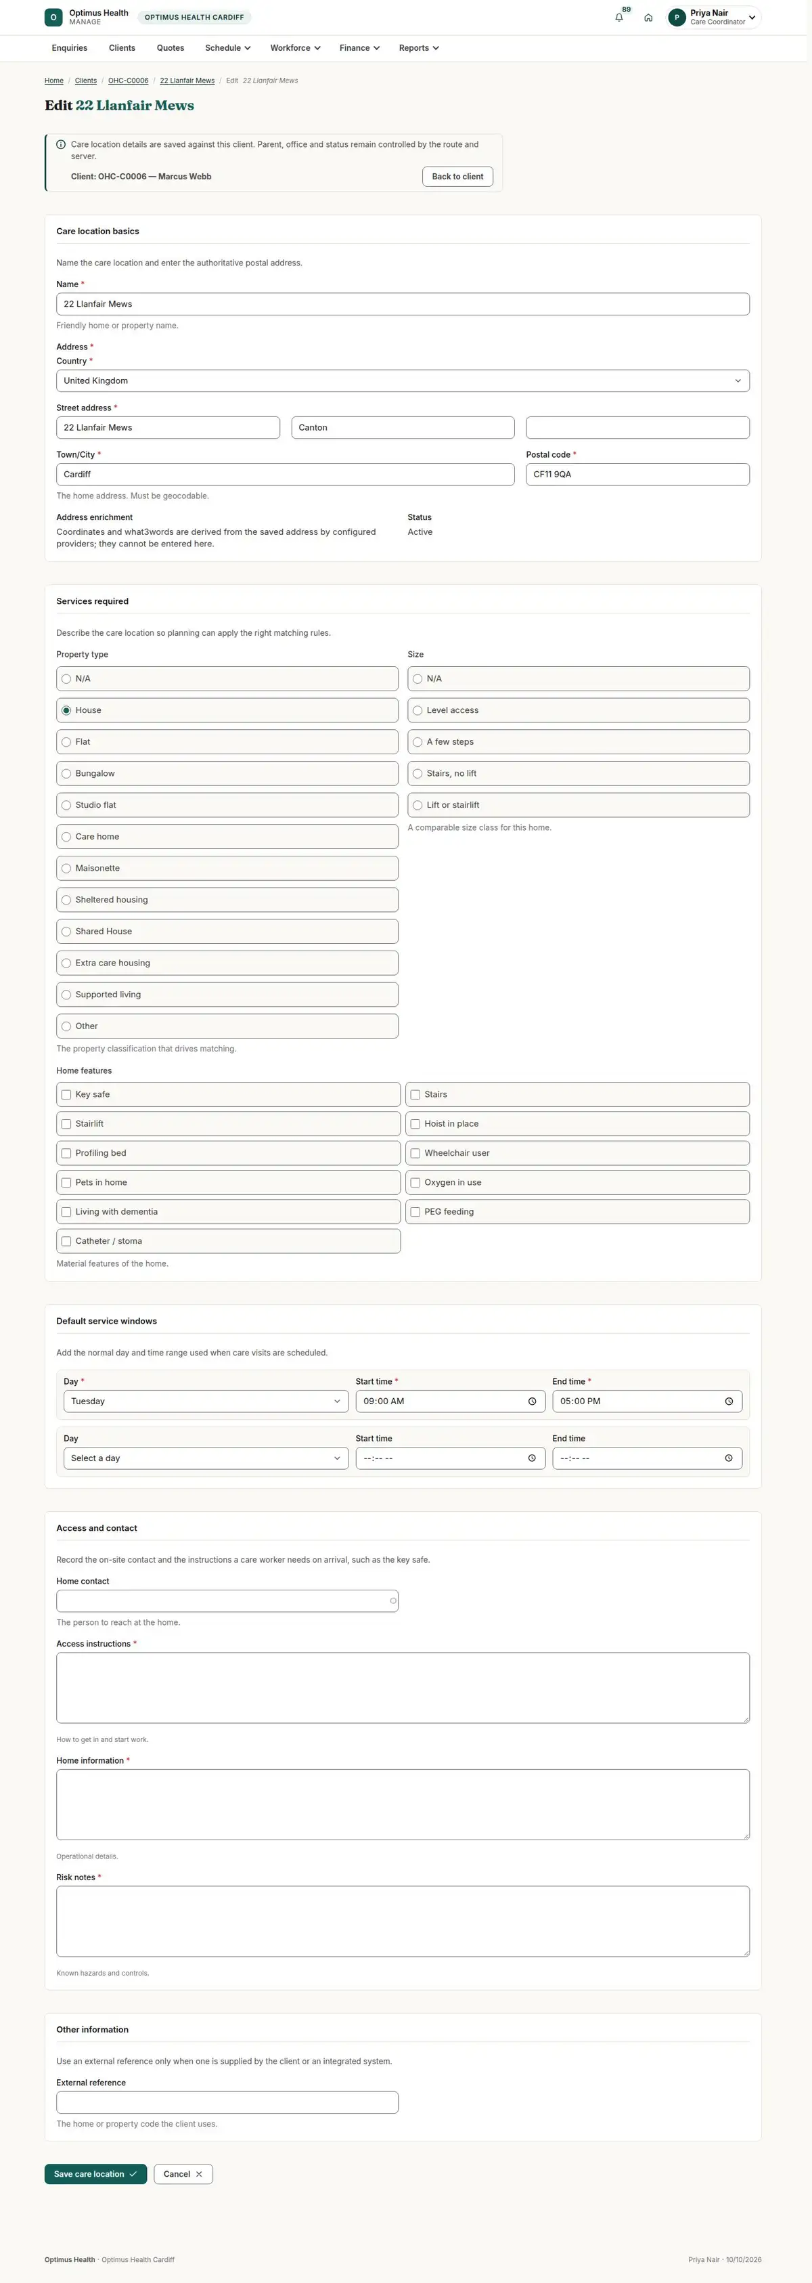Open the Country dropdown
This screenshot has height=2283, width=812.
[403, 381]
